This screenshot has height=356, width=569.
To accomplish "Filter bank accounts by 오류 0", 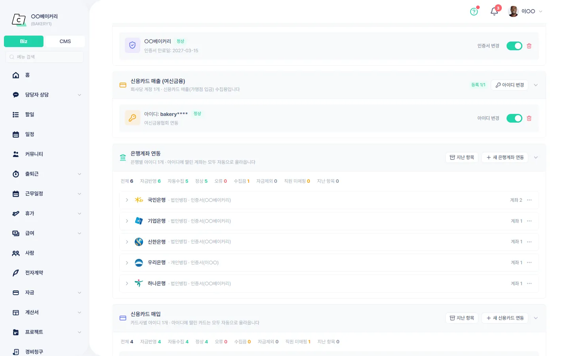I will (x=220, y=181).
